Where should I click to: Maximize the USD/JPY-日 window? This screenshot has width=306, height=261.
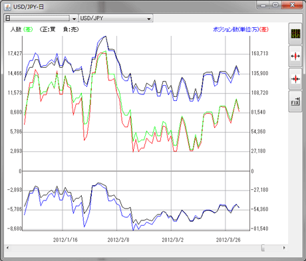click(x=275, y=5)
